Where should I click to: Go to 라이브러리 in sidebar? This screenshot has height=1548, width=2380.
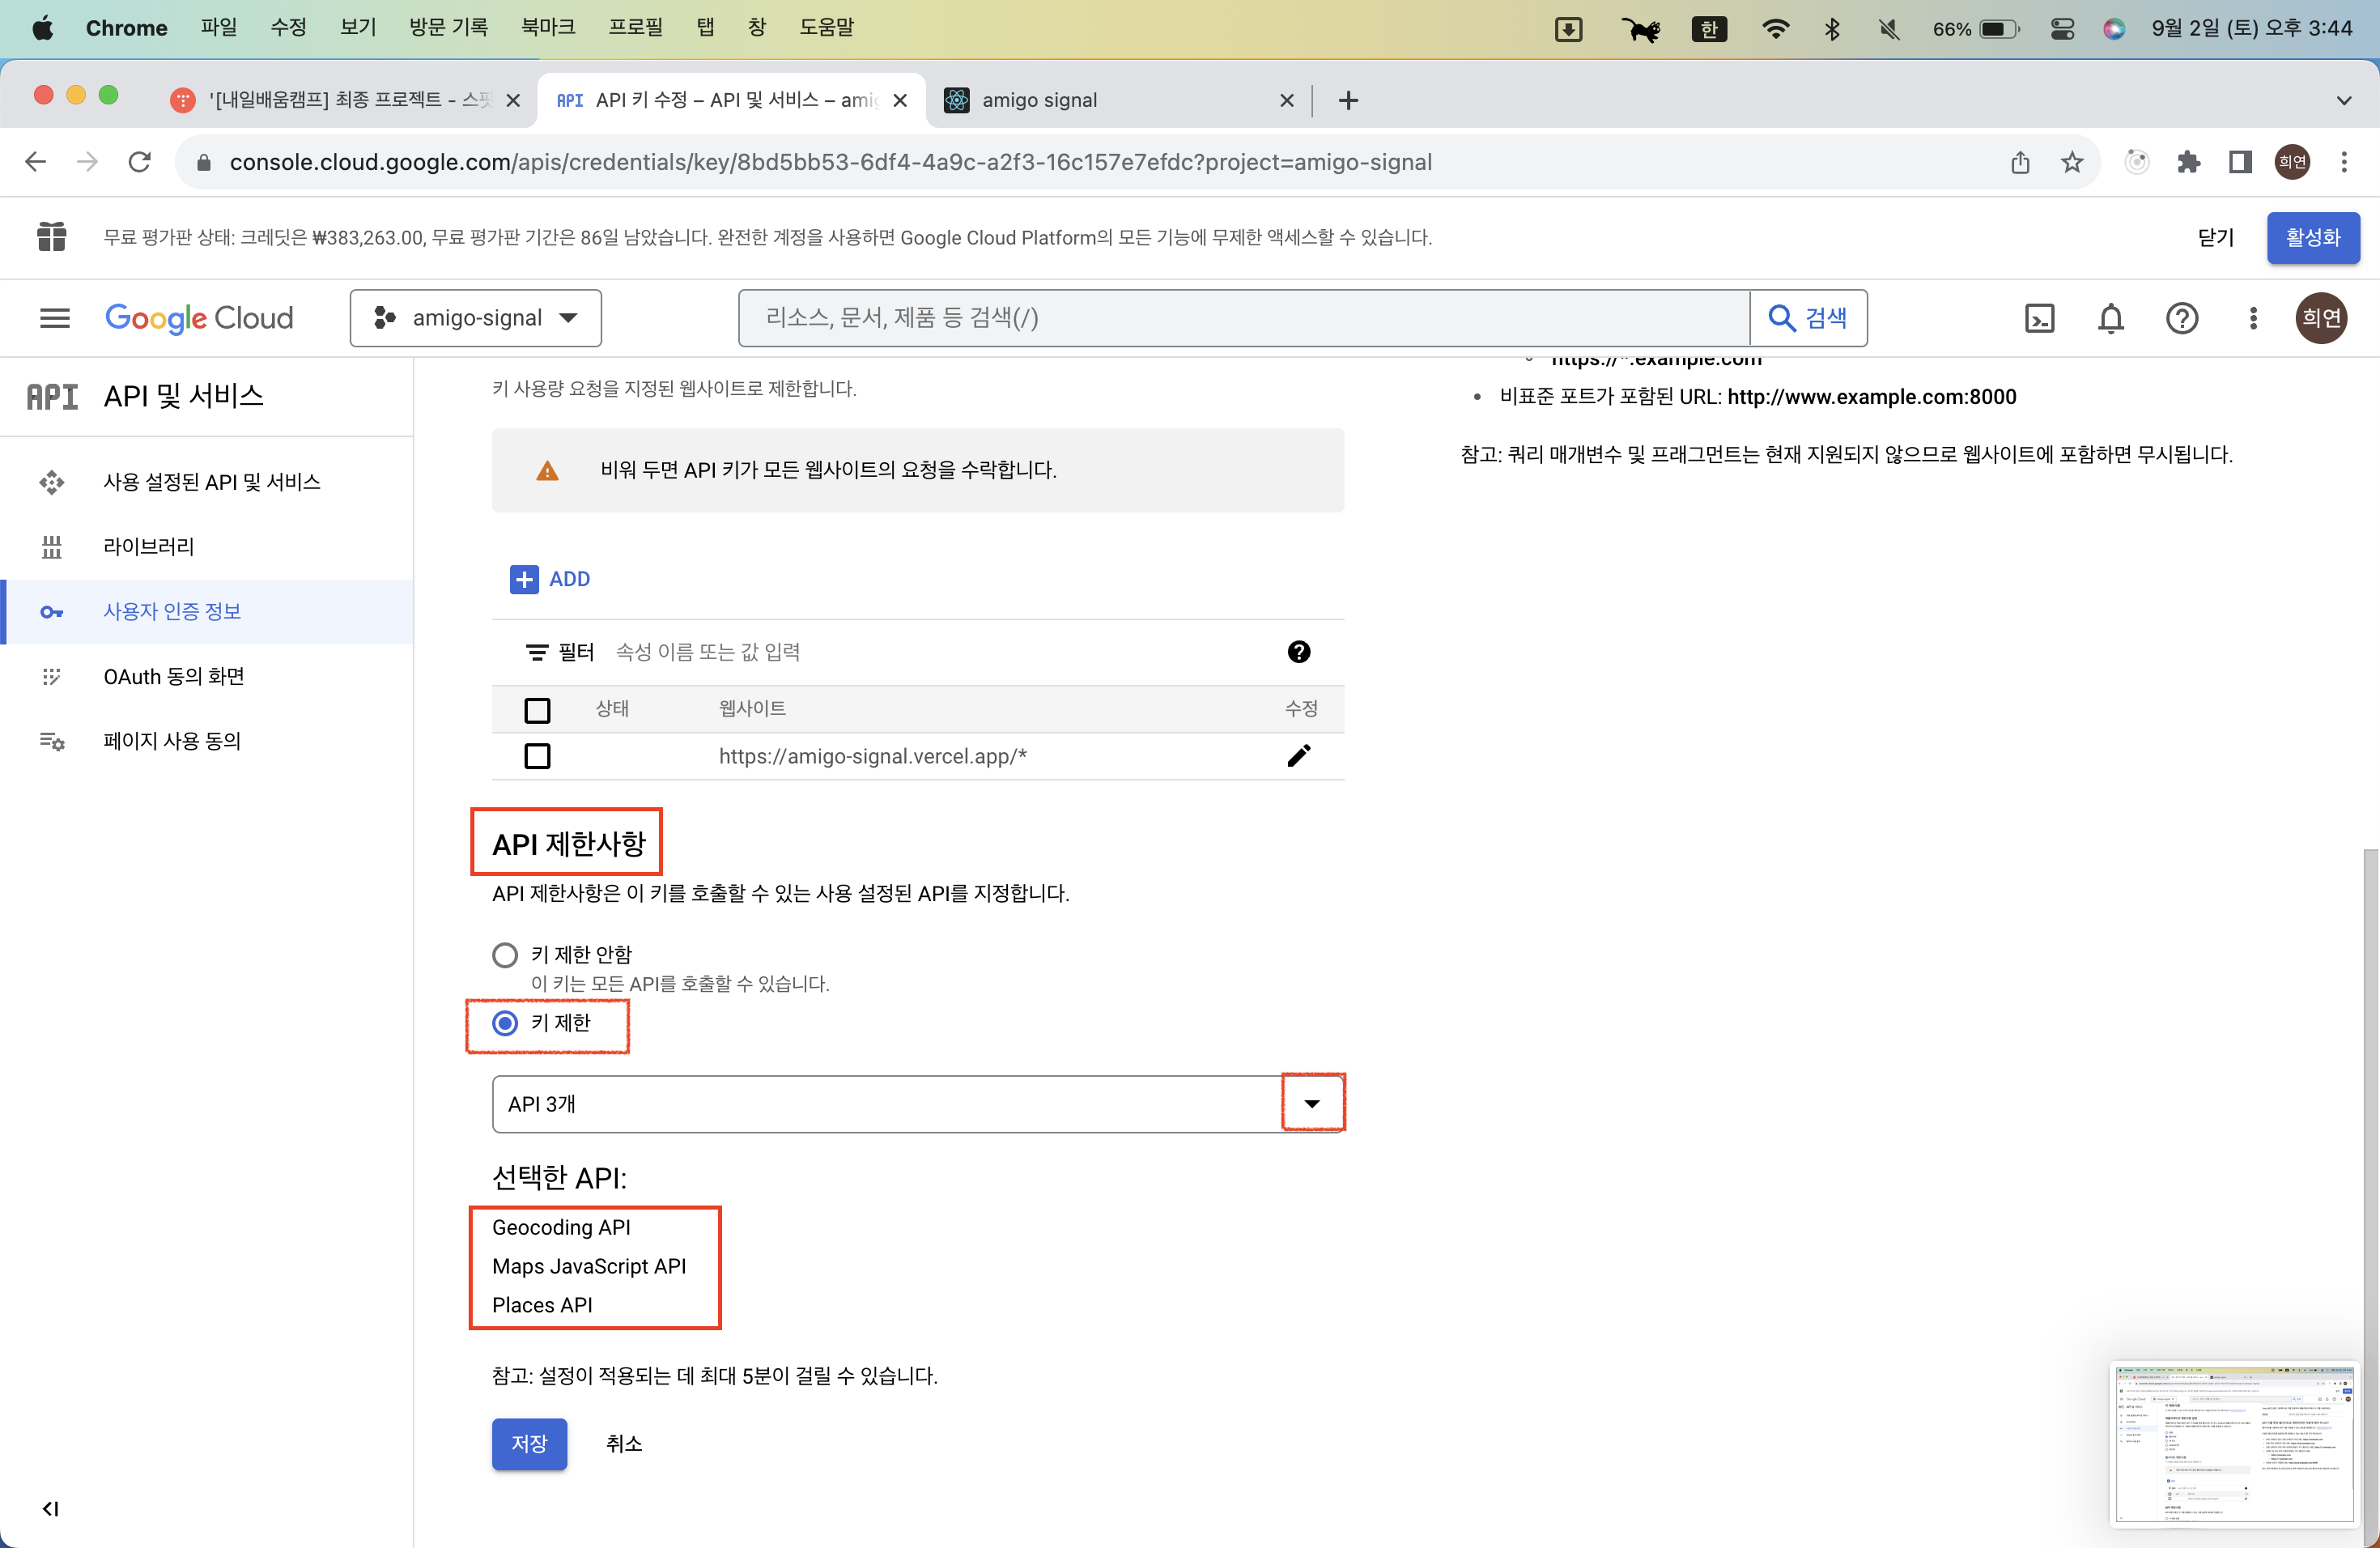coord(207,547)
